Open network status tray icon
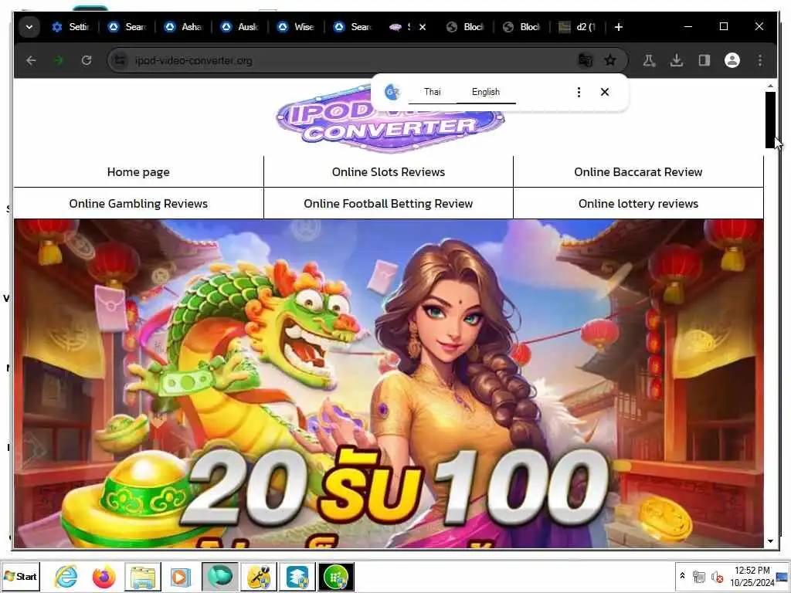The image size is (791, 593). tap(698, 576)
